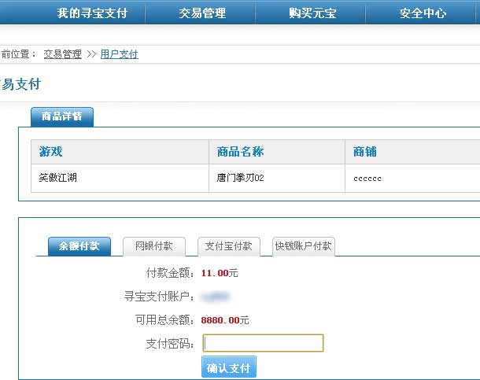Focus the 支付密码 password input field
This screenshot has height=380, width=480.
263,343
